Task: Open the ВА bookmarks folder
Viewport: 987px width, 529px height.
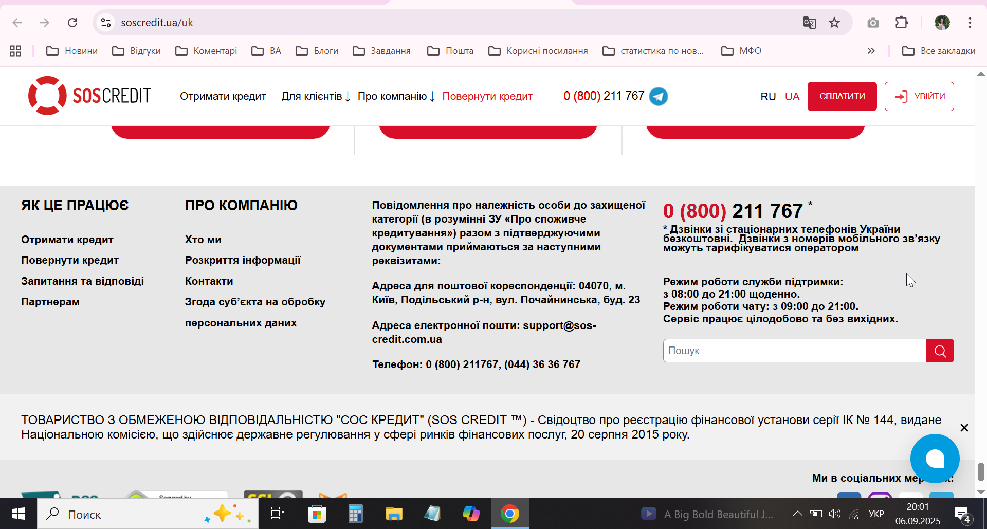Action: (266, 51)
